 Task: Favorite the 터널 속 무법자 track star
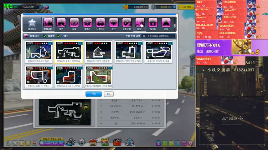(x=28, y=82)
